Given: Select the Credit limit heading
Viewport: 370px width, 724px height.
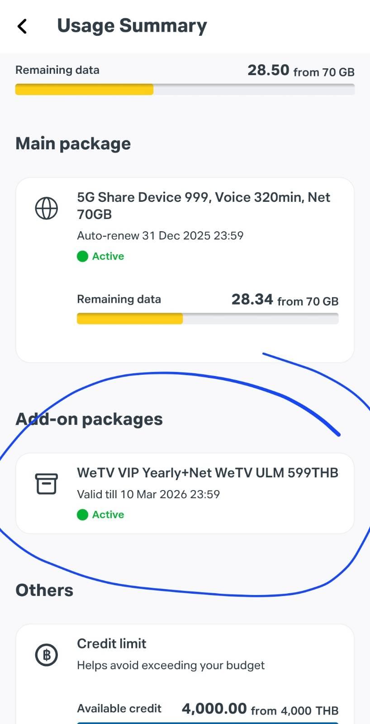Looking at the screenshot, I should click(112, 643).
